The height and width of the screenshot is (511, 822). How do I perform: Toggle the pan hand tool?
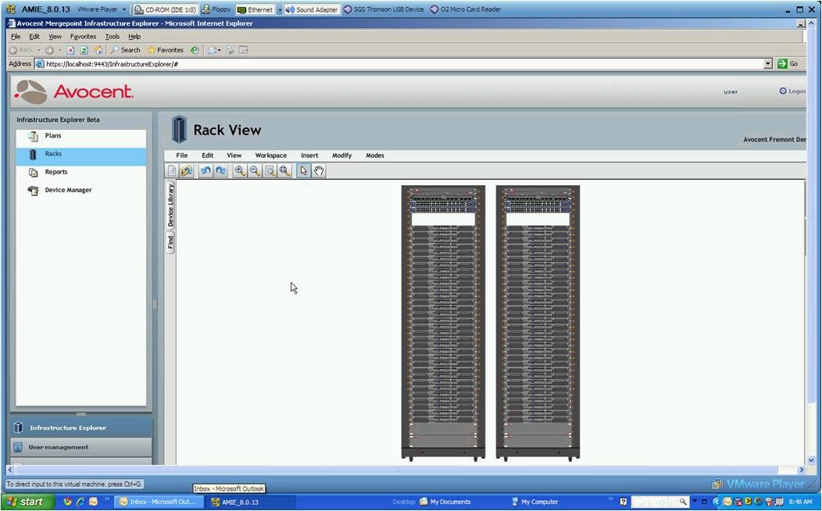click(319, 170)
